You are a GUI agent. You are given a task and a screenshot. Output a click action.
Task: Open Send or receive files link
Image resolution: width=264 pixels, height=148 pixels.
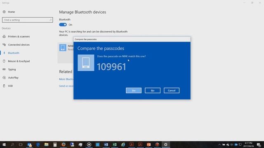[66, 86]
